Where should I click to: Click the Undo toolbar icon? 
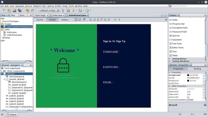[27, 10]
